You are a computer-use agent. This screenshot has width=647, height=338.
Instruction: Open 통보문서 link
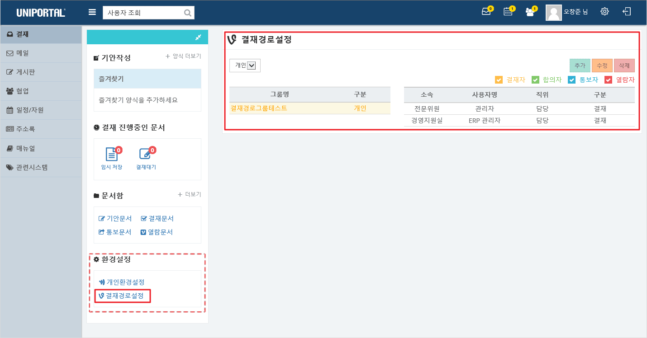[115, 232]
